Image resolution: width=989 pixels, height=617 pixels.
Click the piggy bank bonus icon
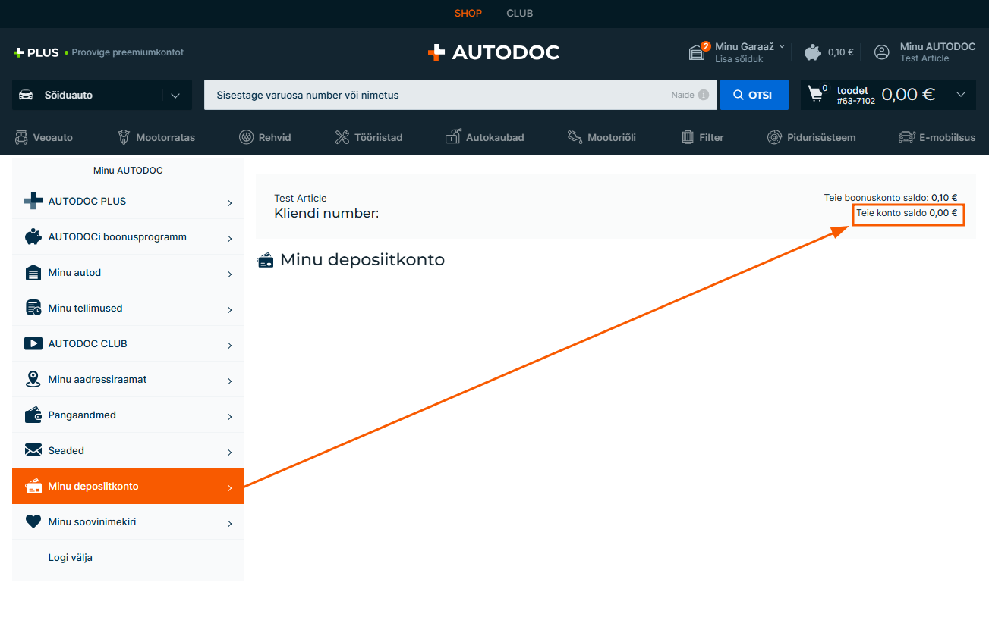[813, 52]
